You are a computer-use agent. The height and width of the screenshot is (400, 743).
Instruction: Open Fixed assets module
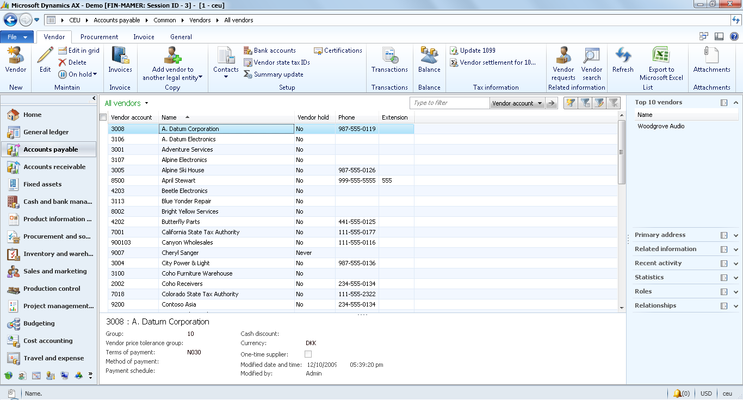[x=49, y=184]
